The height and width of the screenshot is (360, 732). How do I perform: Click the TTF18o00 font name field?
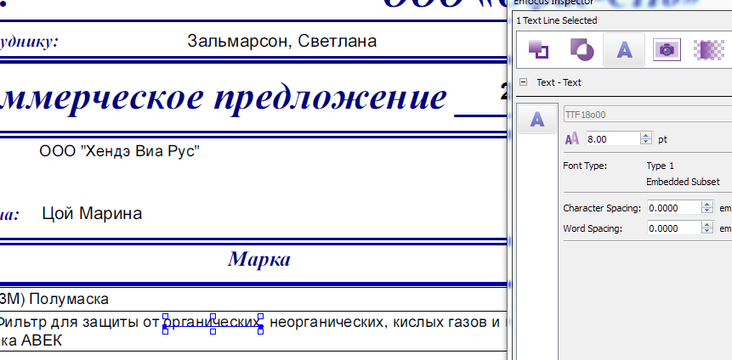[x=648, y=115]
